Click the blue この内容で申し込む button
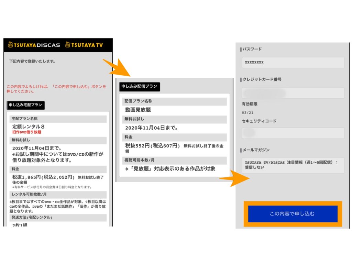 coord(293,214)
